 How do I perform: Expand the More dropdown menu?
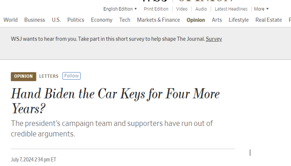click(261, 9)
